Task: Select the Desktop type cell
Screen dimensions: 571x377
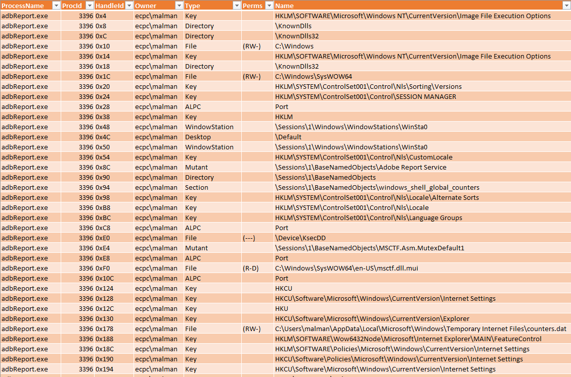Action: pyautogui.click(x=212, y=137)
